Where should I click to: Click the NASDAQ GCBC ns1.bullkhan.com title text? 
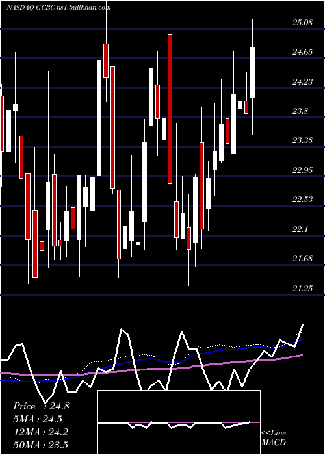(x=58, y=8)
